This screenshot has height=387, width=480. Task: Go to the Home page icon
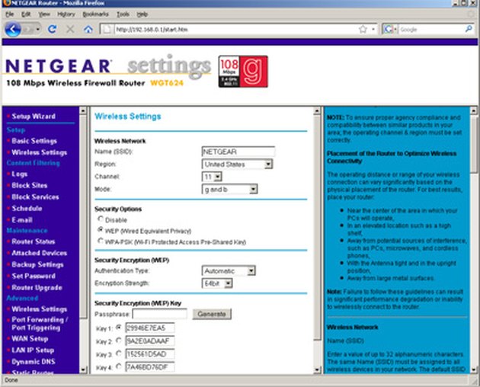click(88, 30)
